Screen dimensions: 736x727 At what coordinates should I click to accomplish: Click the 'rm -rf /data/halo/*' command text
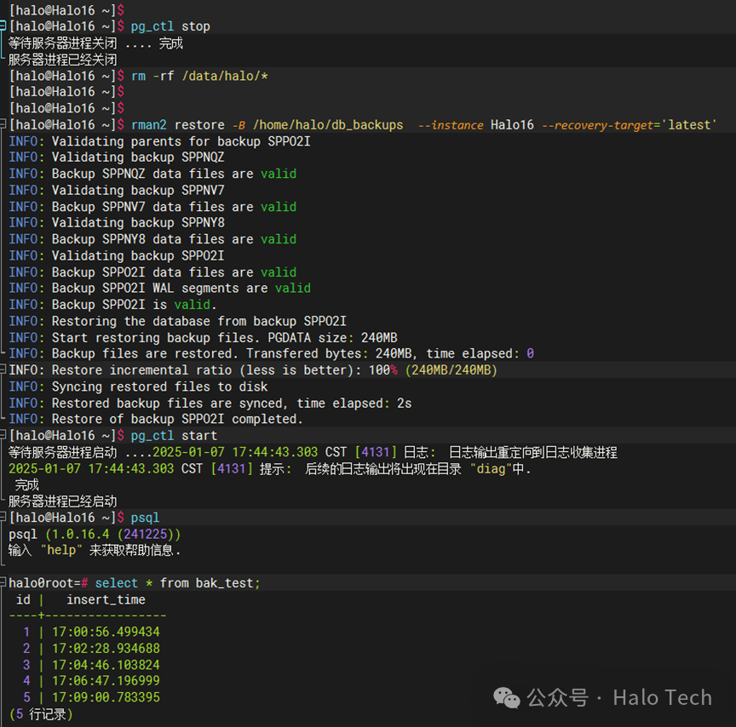(199, 76)
